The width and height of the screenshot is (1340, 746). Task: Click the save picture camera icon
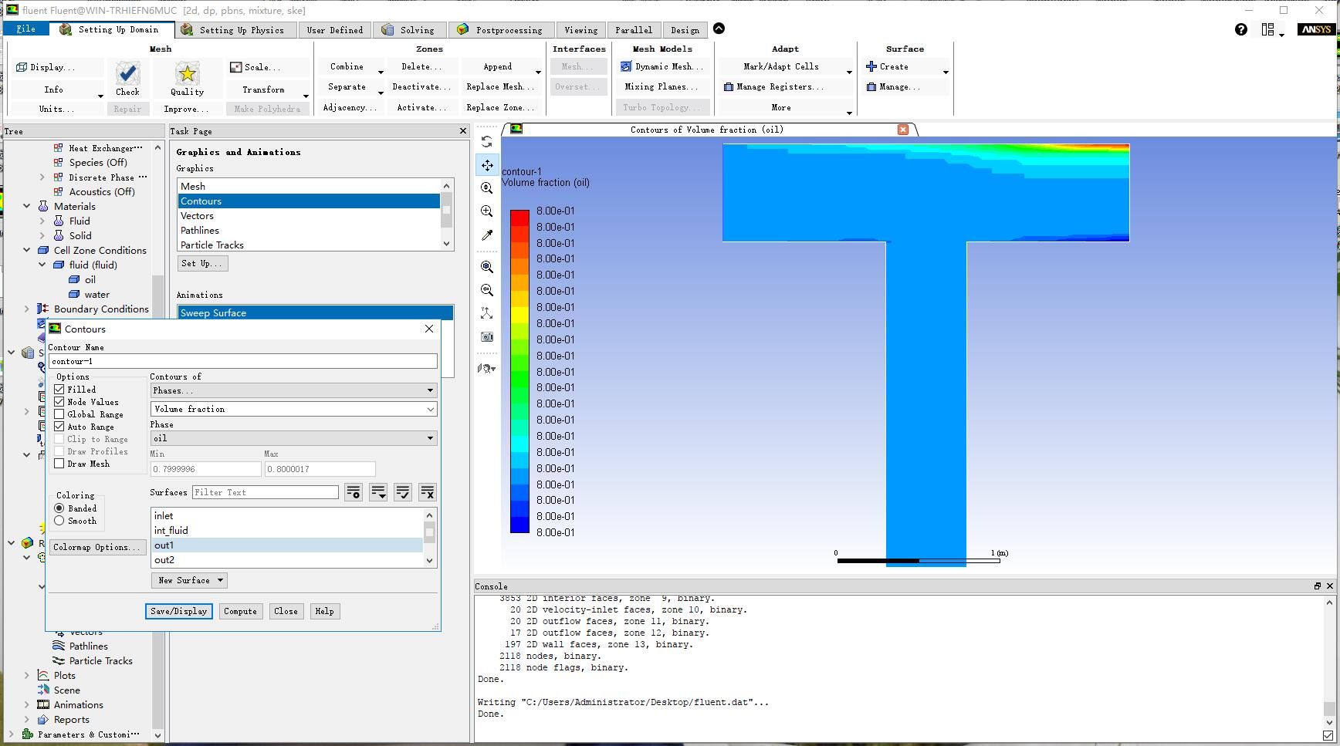[486, 337]
